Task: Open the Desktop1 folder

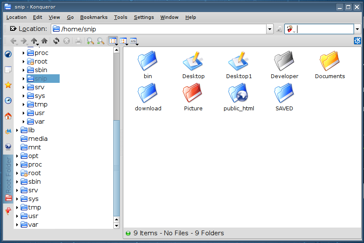Action: (239, 65)
